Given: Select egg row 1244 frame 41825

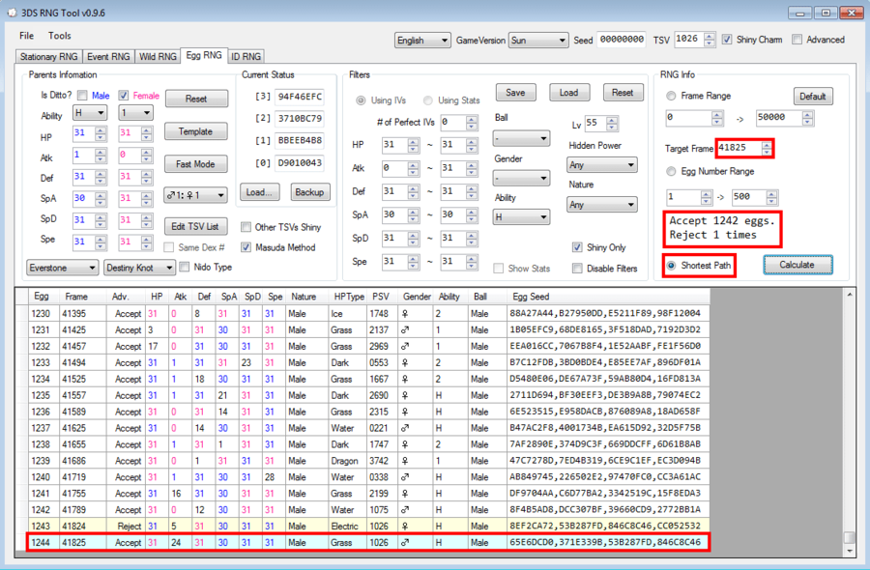Looking at the screenshot, I should tap(368, 542).
